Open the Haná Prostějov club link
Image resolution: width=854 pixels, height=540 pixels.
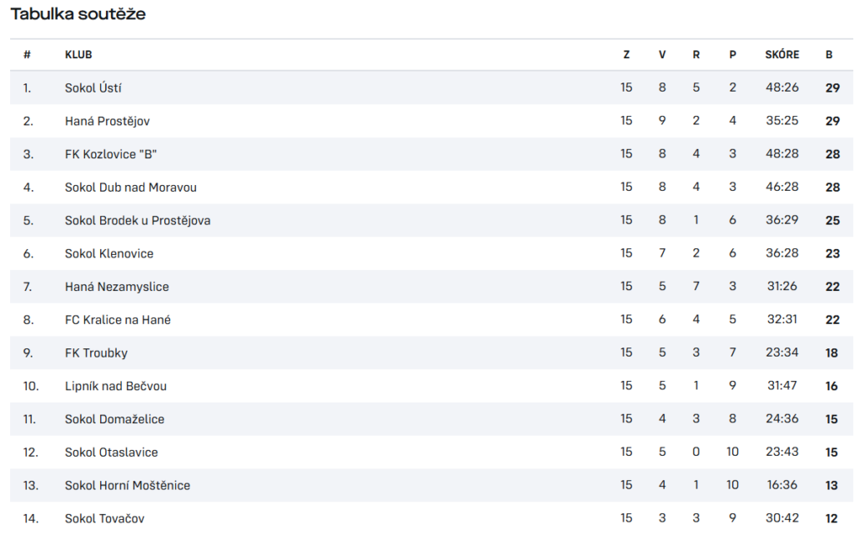pyautogui.click(x=108, y=121)
